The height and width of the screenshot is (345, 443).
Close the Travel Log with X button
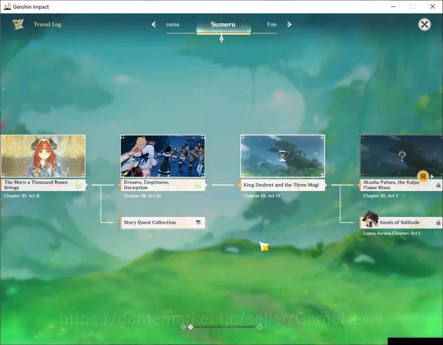(x=424, y=25)
